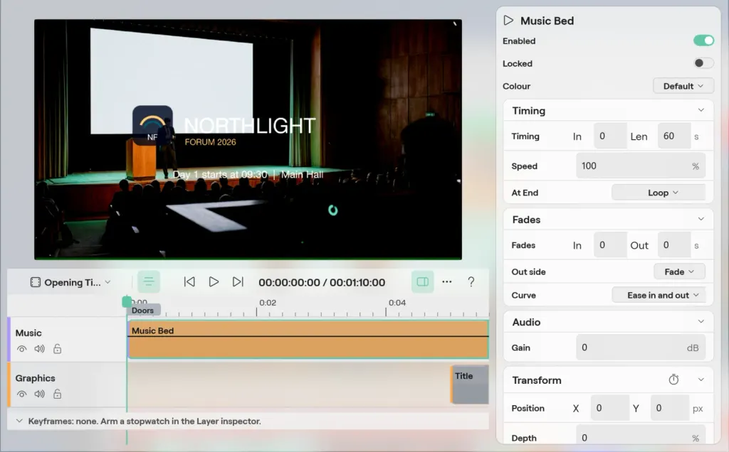
Task: Click the Fades In field
Action: (610, 245)
